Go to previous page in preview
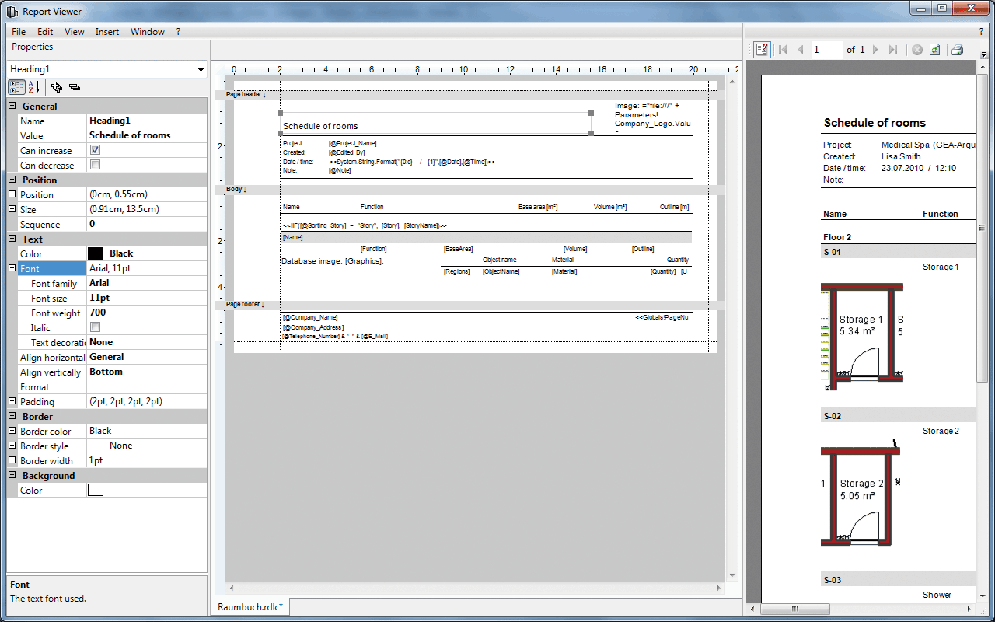Image resolution: width=995 pixels, height=622 pixels. [801, 49]
